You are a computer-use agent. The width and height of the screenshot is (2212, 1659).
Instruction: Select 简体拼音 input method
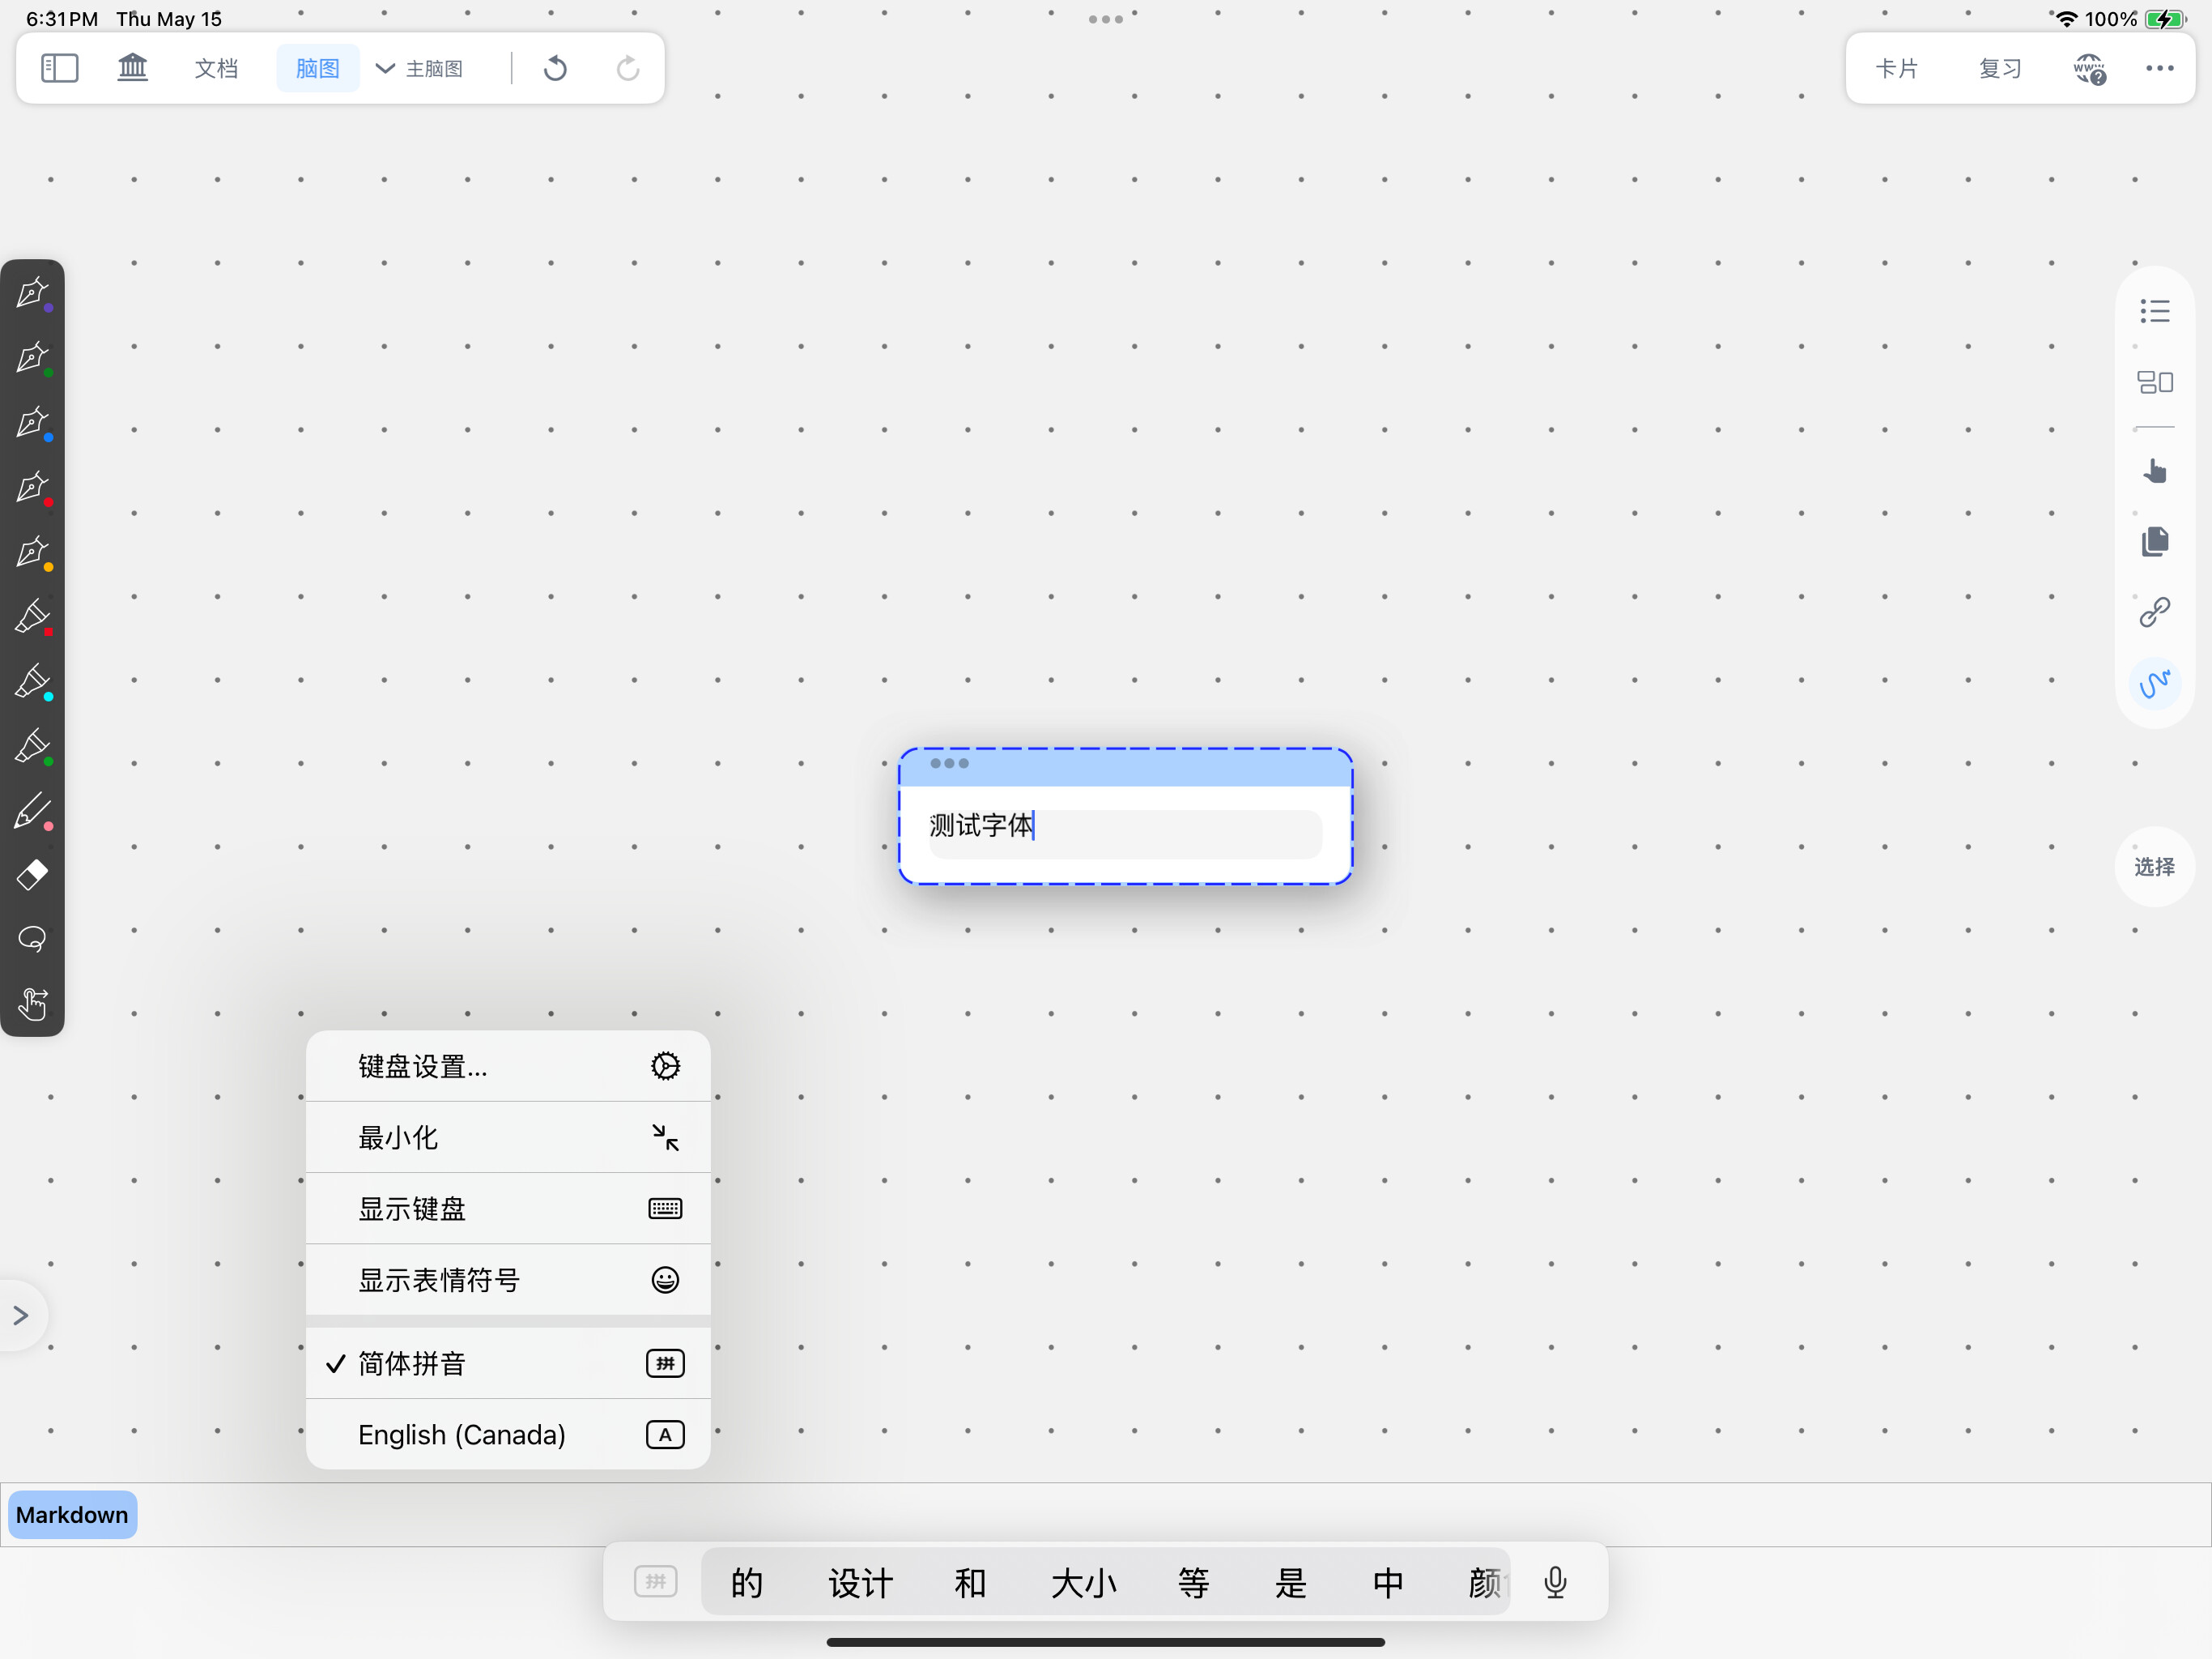[x=508, y=1364]
